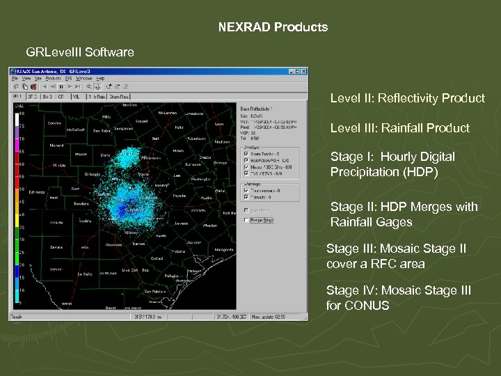
Task: Click the cyan 5 dBZ legend swatch
Action: point(17,297)
